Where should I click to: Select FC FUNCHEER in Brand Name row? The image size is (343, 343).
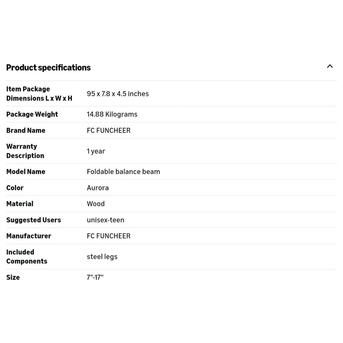109,130
